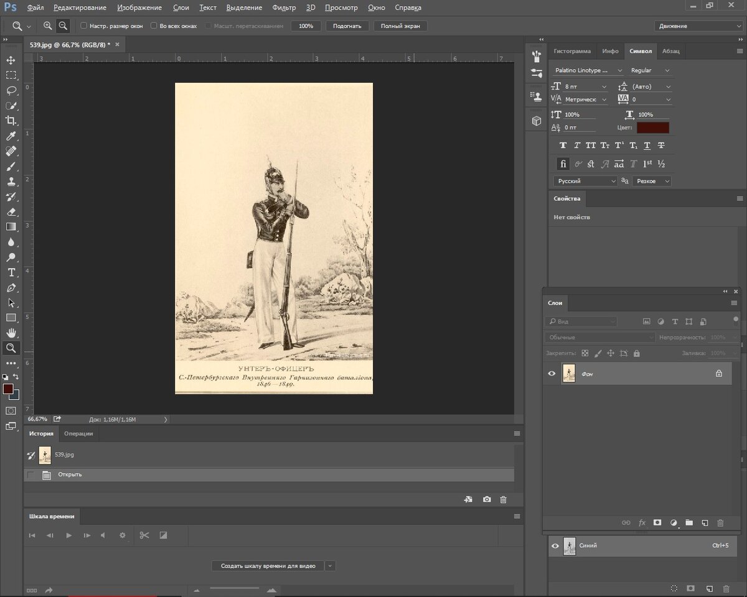Image resolution: width=747 pixels, height=597 pixels.
Task: Click the text Цвет color swatch
Action: point(652,127)
